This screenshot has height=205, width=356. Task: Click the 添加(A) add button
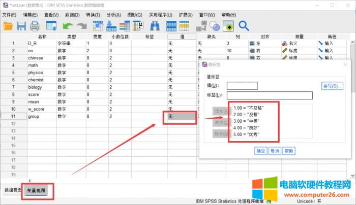pyautogui.click(x=221, y=111)
